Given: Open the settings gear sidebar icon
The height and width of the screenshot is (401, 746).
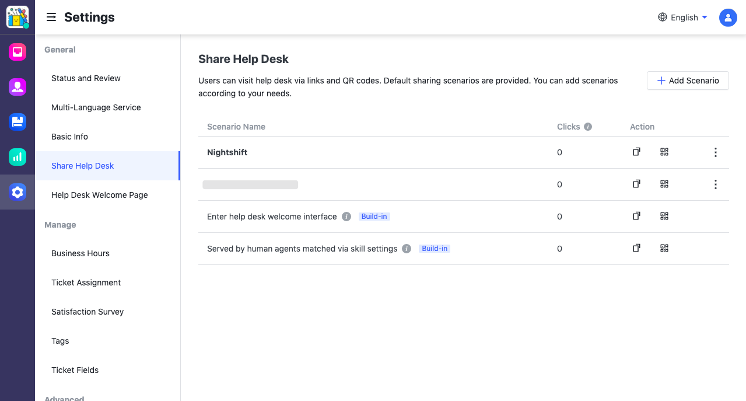Looking at the screenshot, I should point(17,192).
